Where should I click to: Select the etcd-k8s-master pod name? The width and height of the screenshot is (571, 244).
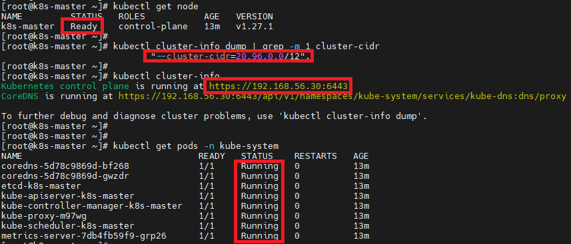tap(41, 186)
